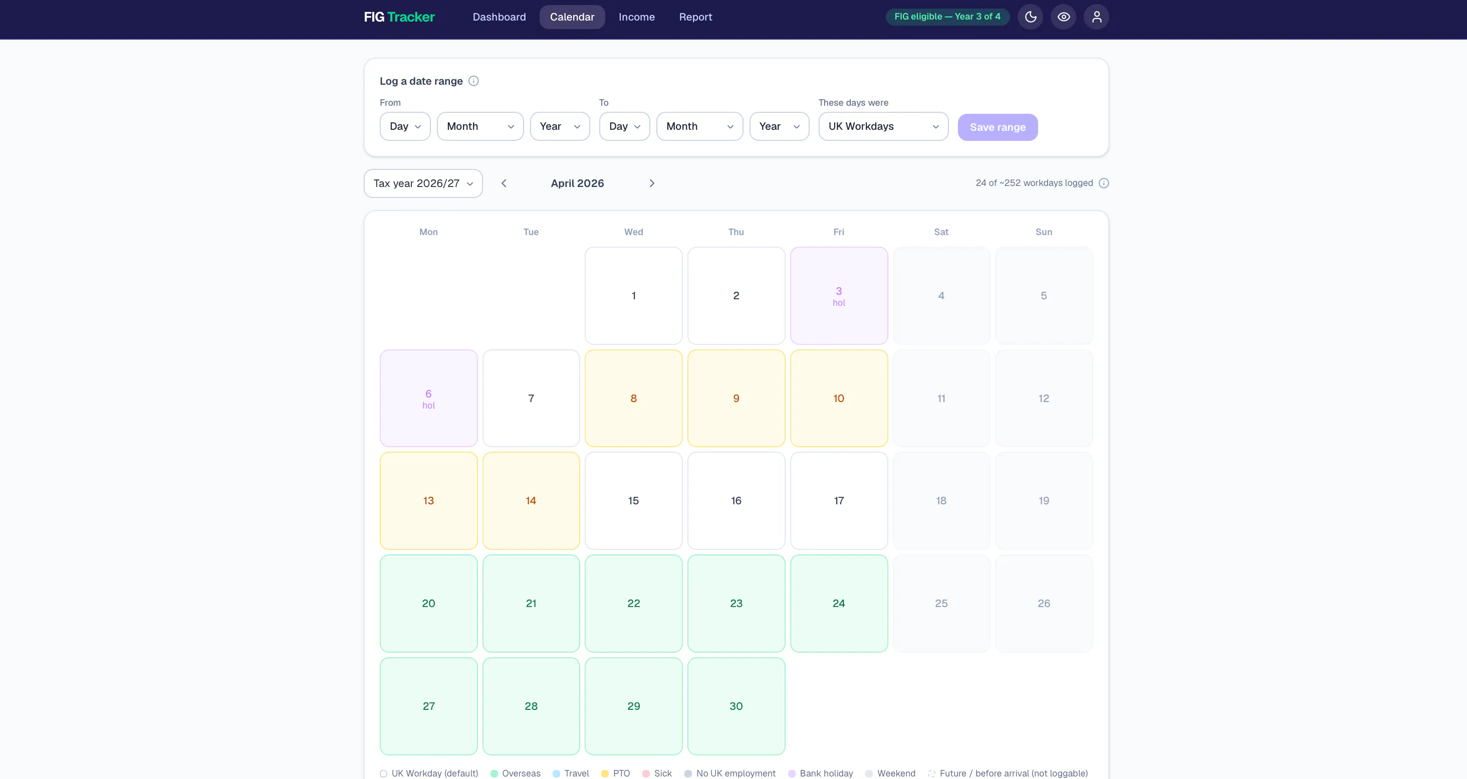The height and width of the screenshot is (779, 1467).
Task: Select April 1 on the calendar
Action: click(x=633, y=296)
